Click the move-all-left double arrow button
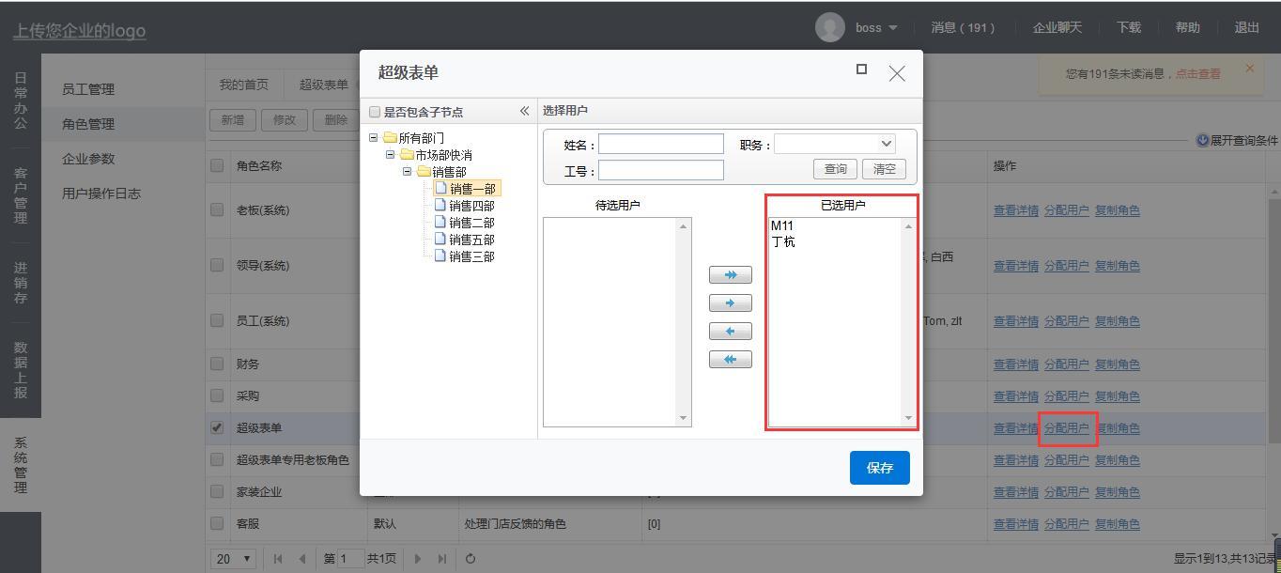 coord(730,360)
